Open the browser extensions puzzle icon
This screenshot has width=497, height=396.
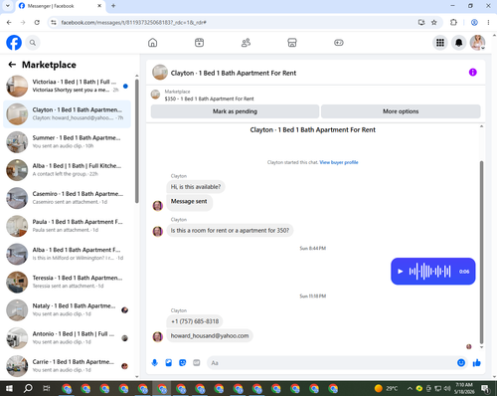pos(453,22)
